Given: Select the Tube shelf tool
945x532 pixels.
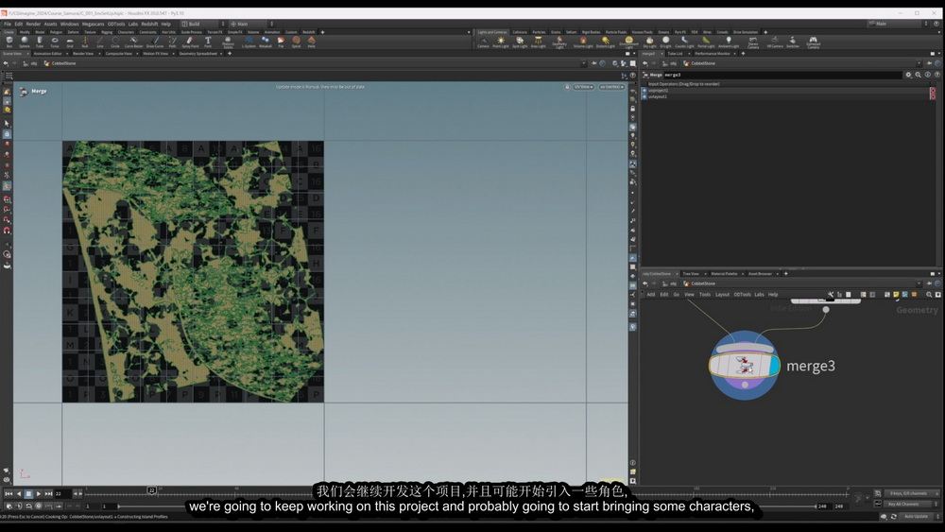Looking at the screenshot, I should (x=39, y=42).
